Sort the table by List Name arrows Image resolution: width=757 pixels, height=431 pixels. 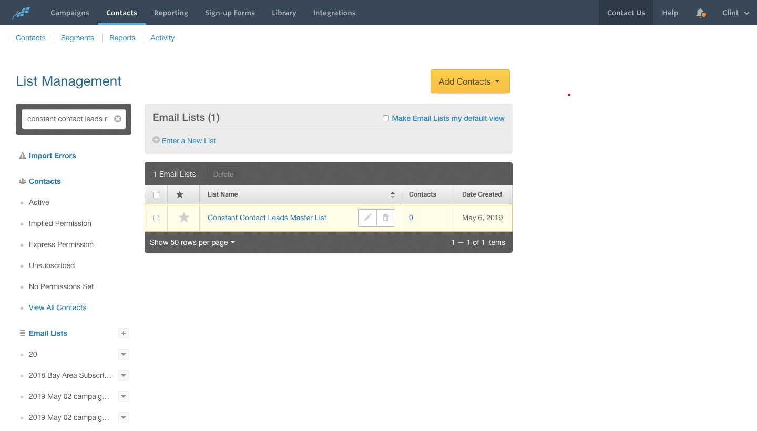click(392, 194)
